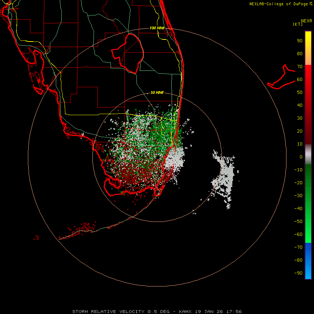
Task: Click the 100 NMI range ring label
Action: click(x=157, y=28)
